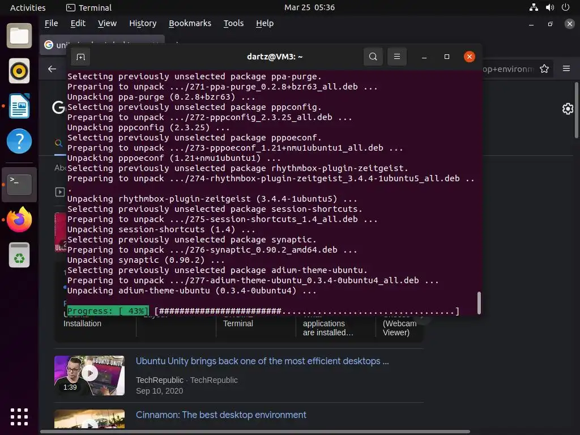Open the History menu
This screenshot has width=580, height=435.
143,23
